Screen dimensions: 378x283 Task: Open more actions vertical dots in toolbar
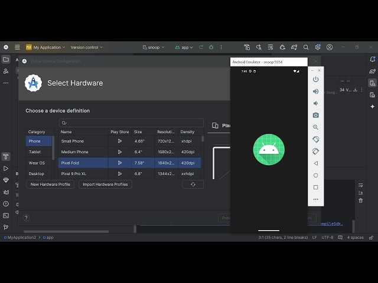click(x=221, y=47)
